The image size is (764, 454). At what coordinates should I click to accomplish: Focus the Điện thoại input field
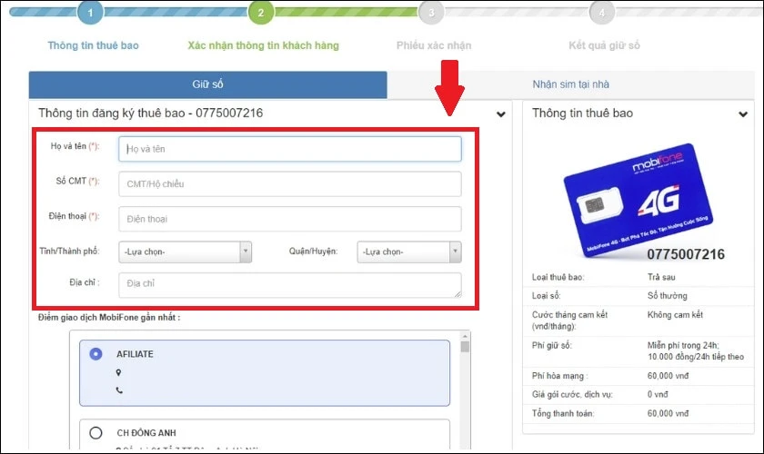tap(290, 219)
